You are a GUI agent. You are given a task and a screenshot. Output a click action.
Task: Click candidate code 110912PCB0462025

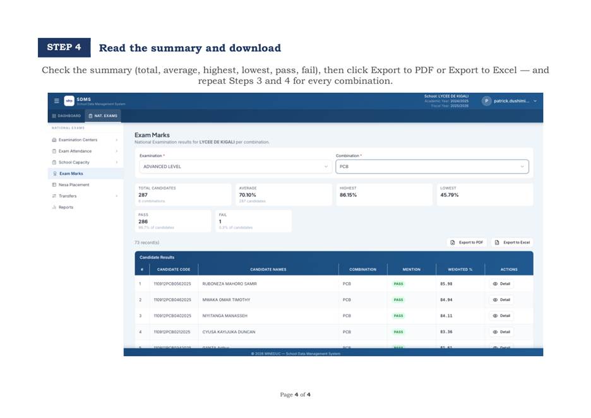tap(172, 300)
